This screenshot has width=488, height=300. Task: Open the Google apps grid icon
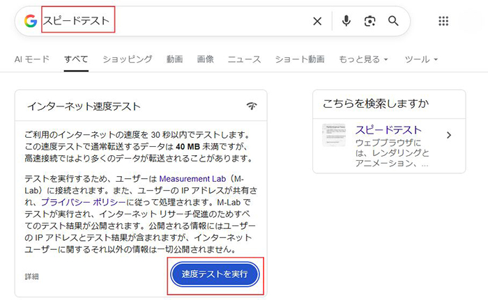tap(443, 21)
